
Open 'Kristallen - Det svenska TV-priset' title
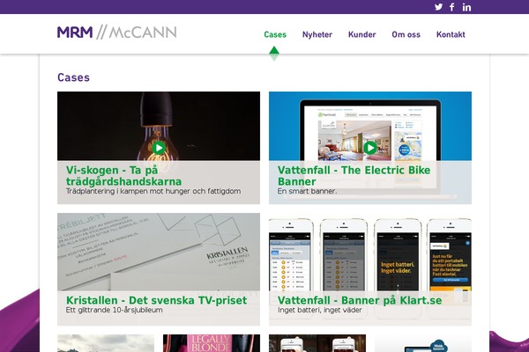pos(157,300)
